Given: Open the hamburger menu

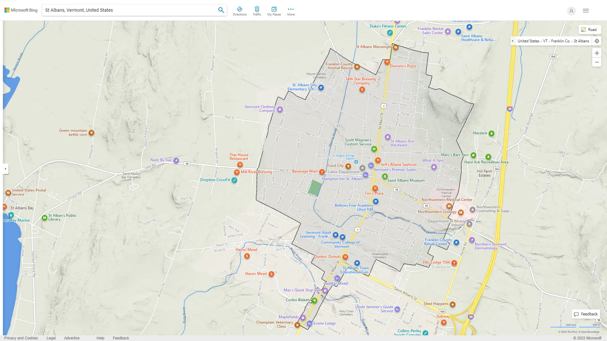Looking at the screenshot, I should 586,11.
